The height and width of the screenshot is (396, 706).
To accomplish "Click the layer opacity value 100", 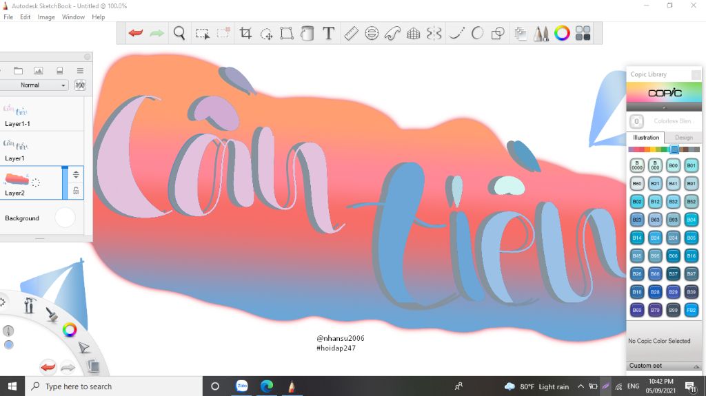I will (80, 85).
